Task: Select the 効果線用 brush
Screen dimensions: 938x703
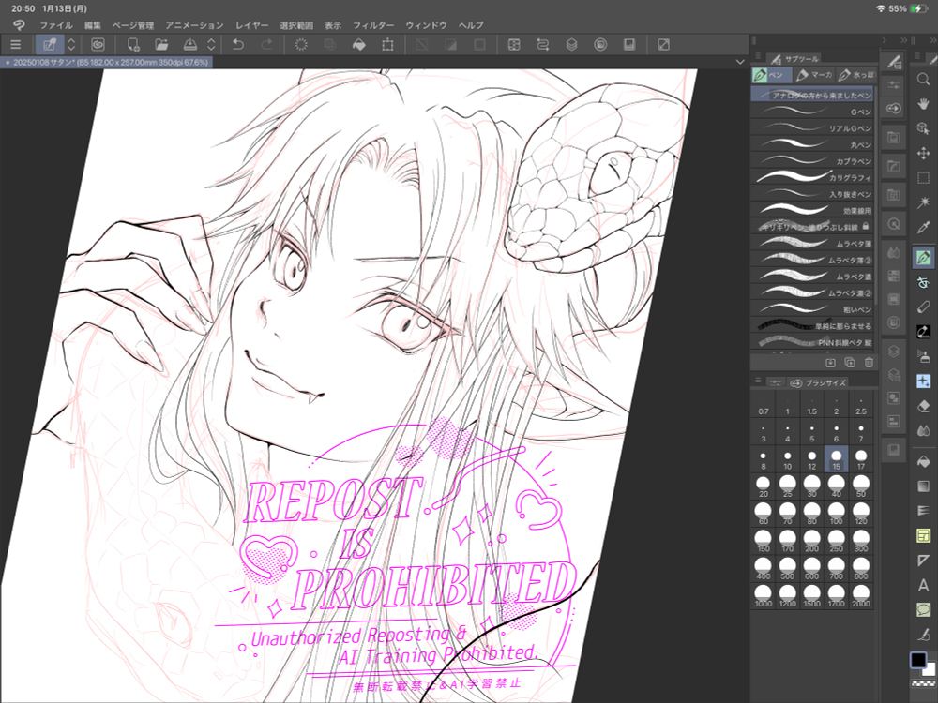Action: [811, 210]
